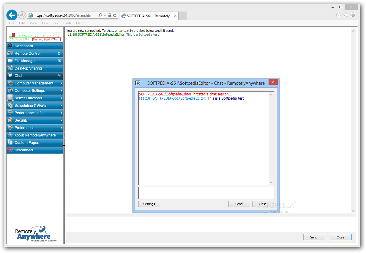
Task: Click Send in the chat dialog
Action: [x=239, y=204]
